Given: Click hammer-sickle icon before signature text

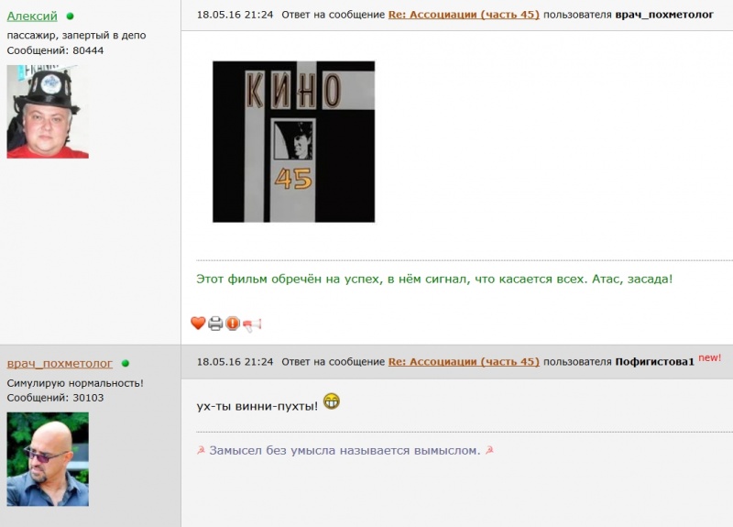Looking at the screenshot, I should [201, 451].
